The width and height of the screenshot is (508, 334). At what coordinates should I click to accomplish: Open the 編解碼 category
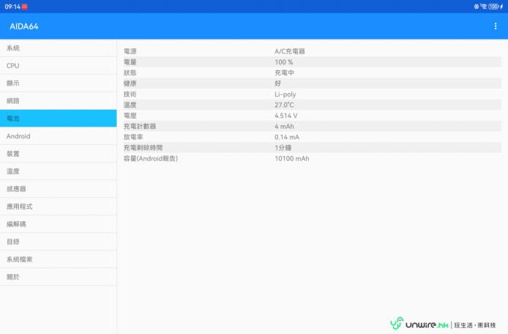click(x=59, y=224)
